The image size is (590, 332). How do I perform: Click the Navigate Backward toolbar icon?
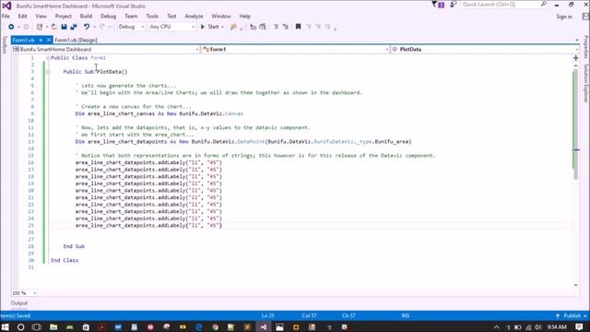[x=11, y=27]
